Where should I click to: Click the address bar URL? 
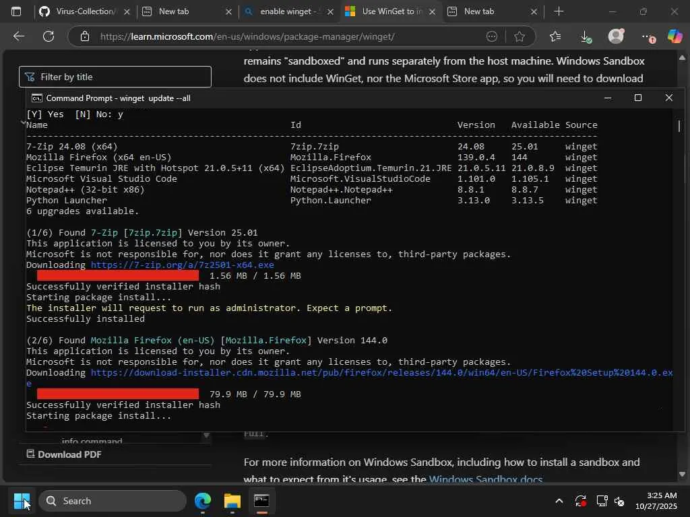247,36
